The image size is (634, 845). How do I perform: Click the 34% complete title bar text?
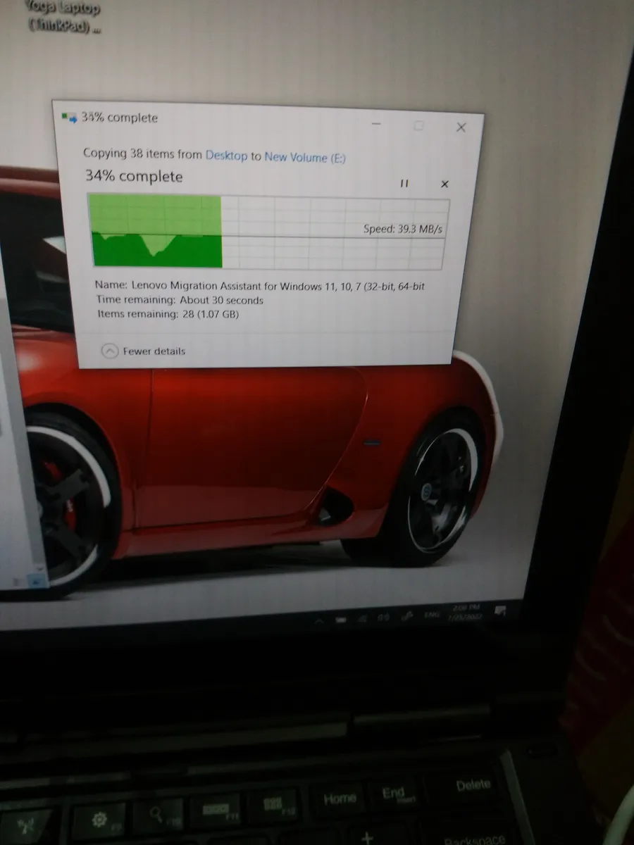(120, 118)
